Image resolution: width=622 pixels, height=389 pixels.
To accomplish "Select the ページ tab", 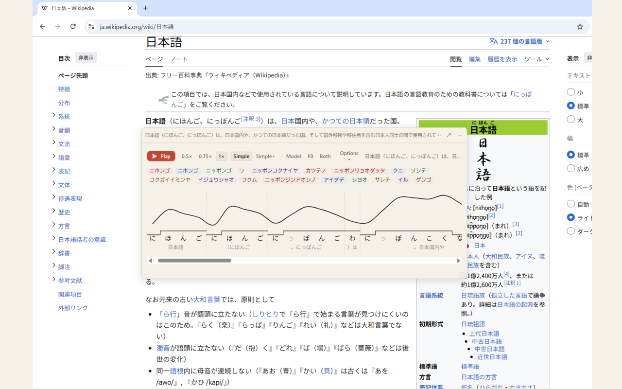I will click(x=154, y=59).
